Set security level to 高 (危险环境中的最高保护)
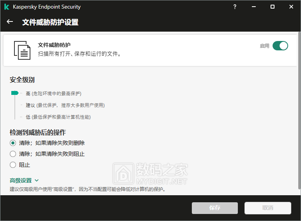Viewport: 301px width, 221px height. pyautogui.click(x=53, y=94)
